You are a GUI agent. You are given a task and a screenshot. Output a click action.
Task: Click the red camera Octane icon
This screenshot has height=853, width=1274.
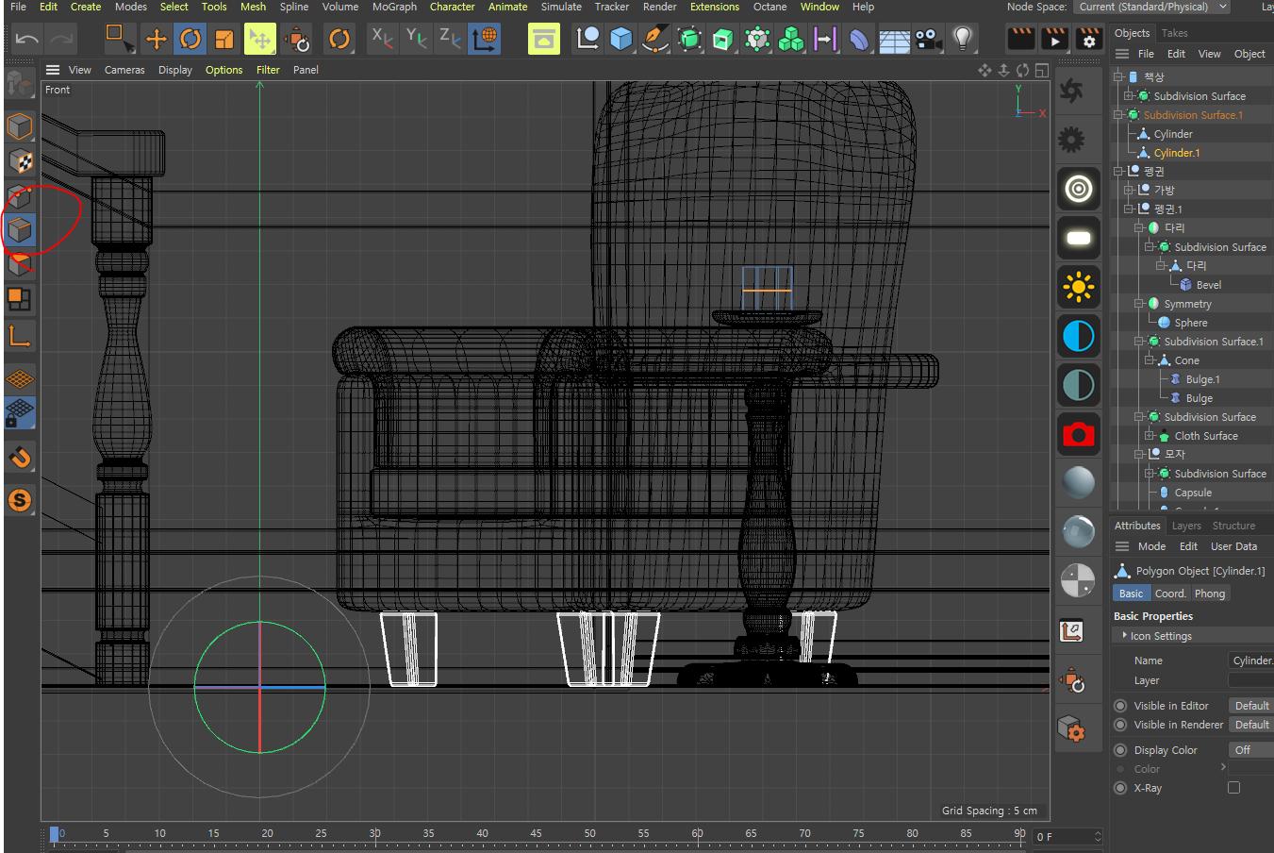(x=1078, y=434)
